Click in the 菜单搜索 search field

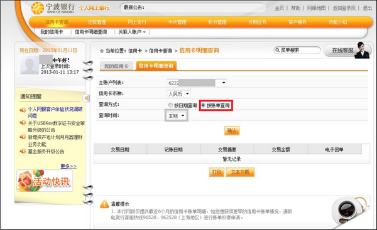(x=297, y=50)
